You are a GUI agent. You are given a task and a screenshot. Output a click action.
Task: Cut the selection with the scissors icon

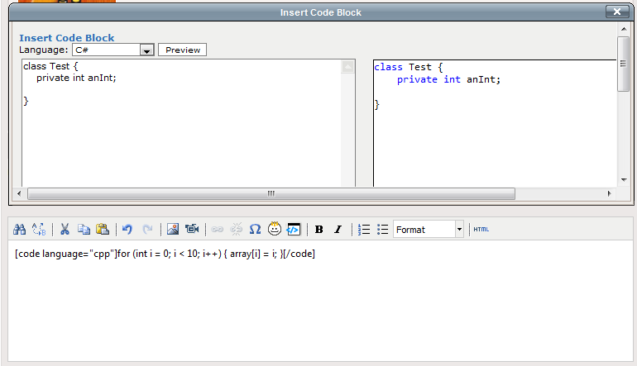65,230
